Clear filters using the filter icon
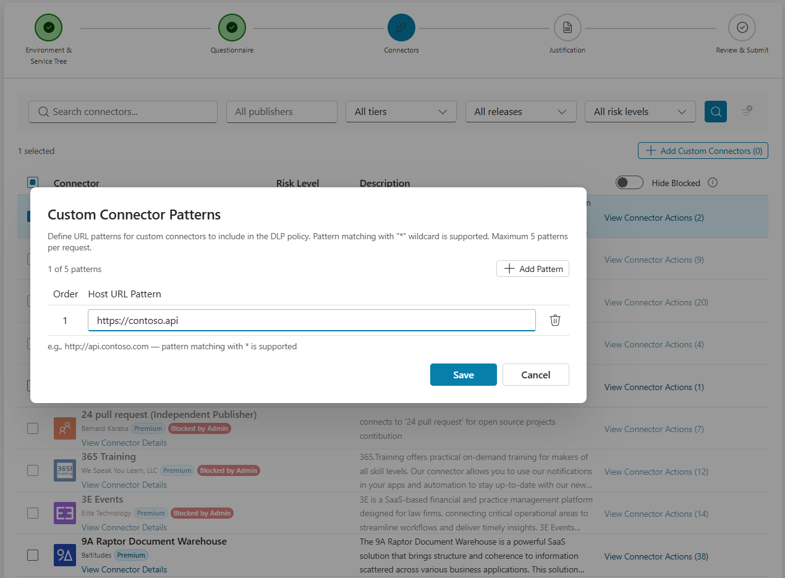 pos(747,111)
